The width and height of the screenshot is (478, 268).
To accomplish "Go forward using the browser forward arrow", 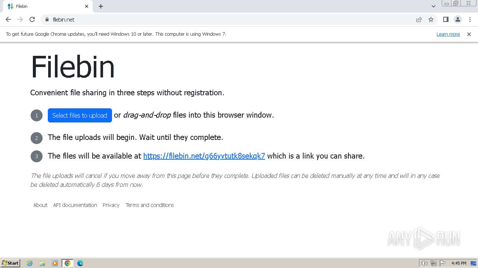I will [20, 19].
